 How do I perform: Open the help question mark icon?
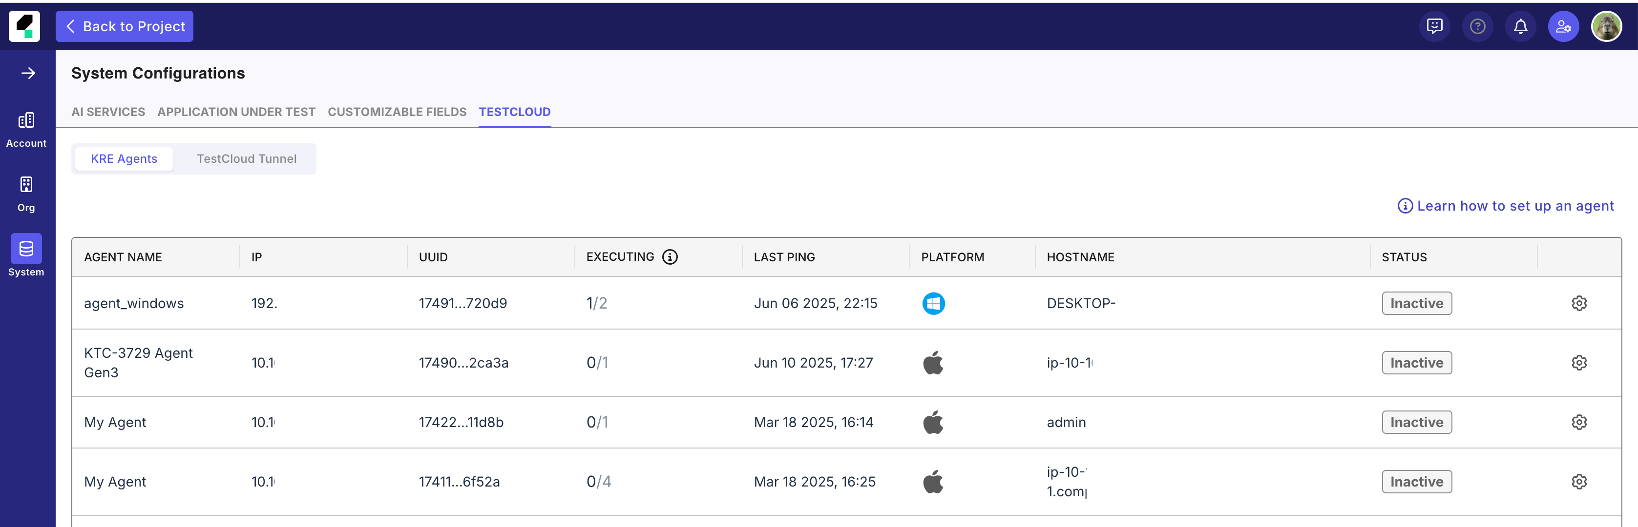pos(1478,26)
